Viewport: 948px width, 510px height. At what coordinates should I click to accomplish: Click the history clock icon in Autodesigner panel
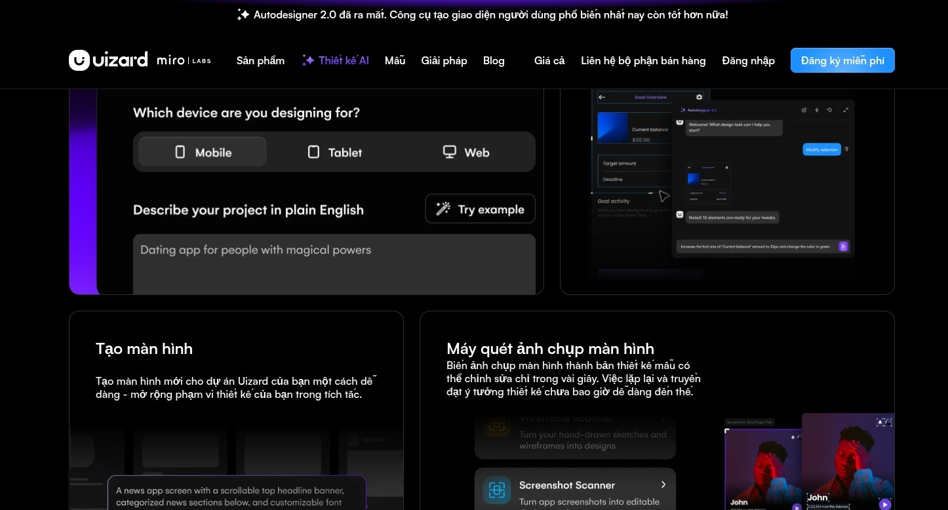click(x=829, y=110)
